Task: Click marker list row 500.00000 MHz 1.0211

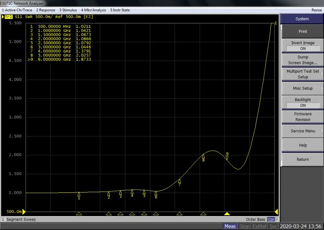Action: (x=60, y=27)
